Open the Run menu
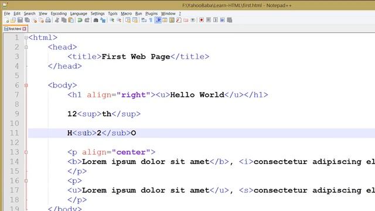The height and width of the screenshot is (211, 375). pos(138,13)
